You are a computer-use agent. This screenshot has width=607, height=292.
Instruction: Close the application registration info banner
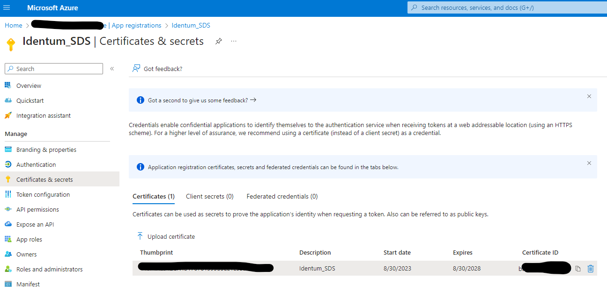[x=589, y=163]
